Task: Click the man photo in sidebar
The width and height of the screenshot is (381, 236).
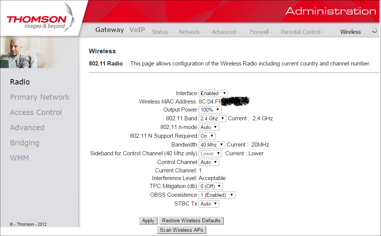Action: (x=29, y=52)
